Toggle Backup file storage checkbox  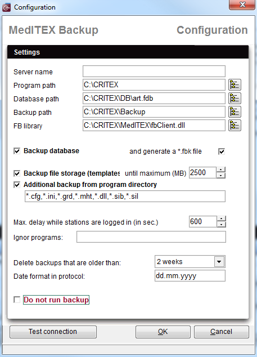[x=17, y=173]
